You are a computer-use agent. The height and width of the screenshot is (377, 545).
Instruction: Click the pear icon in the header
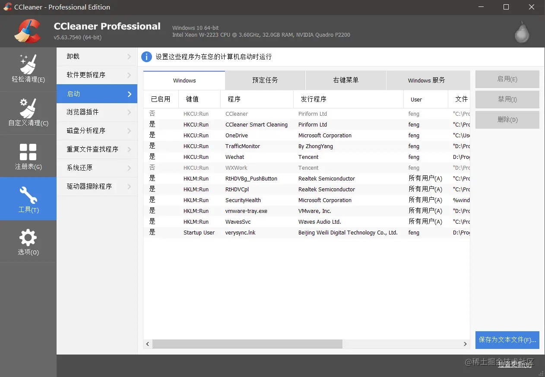point(522,32)
